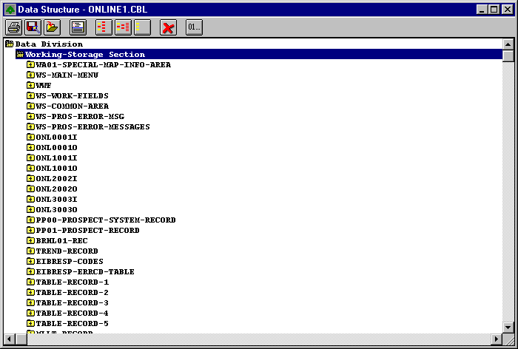Click the red tree with lines icon
The height and width of the screenshot is (349, 518).
(123, 27)
